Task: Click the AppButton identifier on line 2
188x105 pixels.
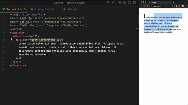Action: [26, 18]
